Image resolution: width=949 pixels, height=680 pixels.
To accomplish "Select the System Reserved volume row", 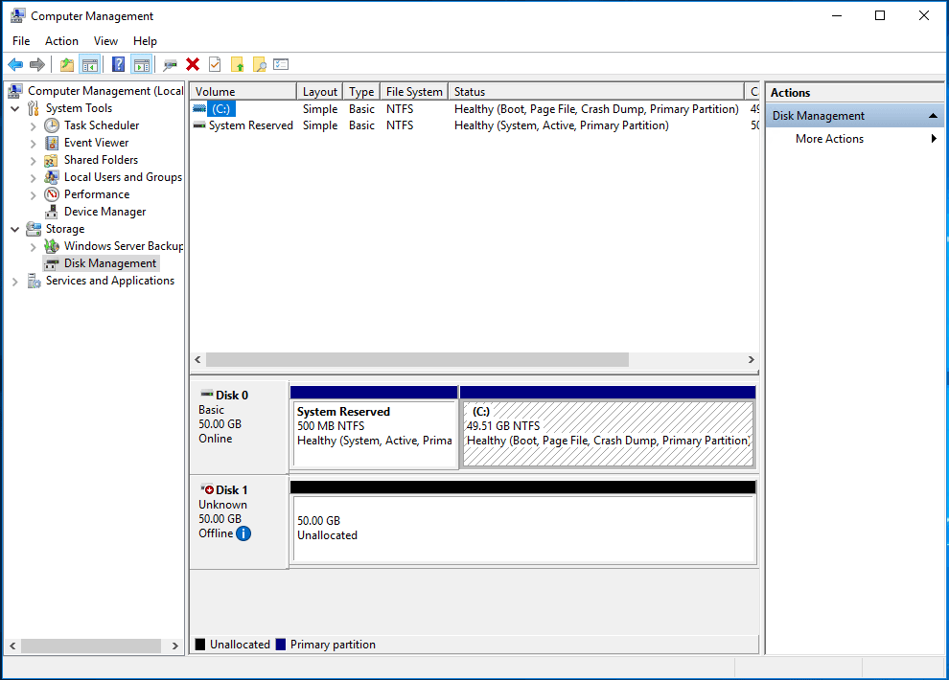I will [x=474, y=125].
